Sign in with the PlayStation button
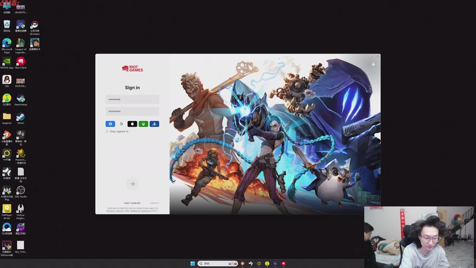 point(154,124)
